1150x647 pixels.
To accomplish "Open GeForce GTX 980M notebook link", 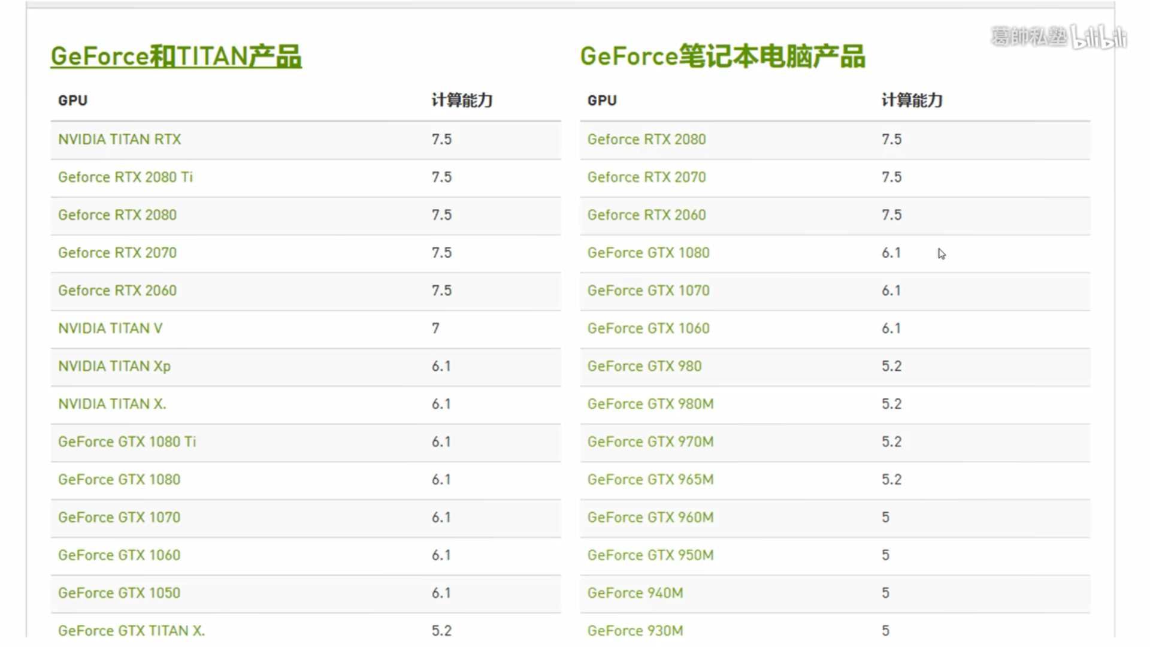I will 650,404.
